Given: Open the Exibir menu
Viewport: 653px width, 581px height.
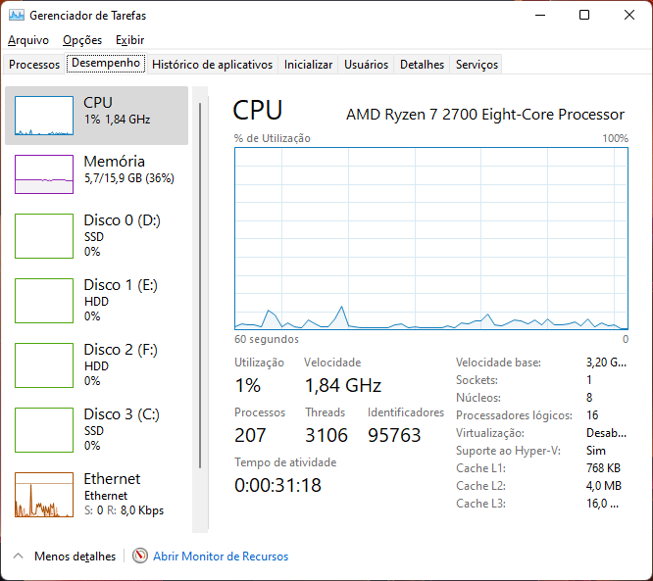Looking at the screenshot, I should point(129,40).
